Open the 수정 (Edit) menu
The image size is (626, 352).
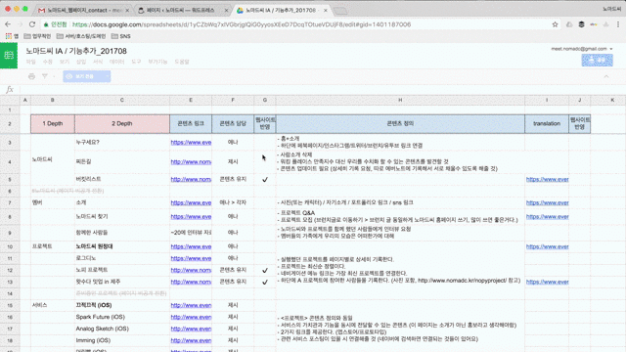pyautogui.click(x=48, y=62)
